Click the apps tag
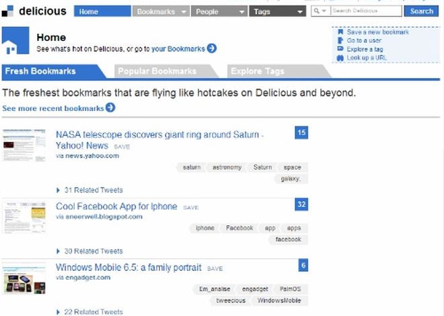The image size is (444, 316). pos(294,228)
